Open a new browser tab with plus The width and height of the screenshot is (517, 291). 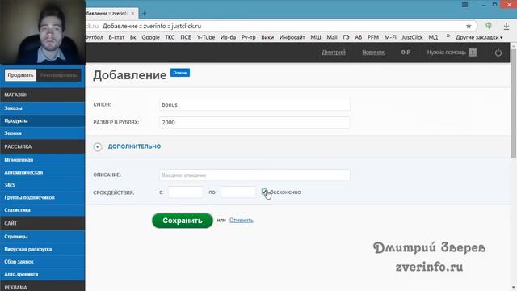coord(144,14)
